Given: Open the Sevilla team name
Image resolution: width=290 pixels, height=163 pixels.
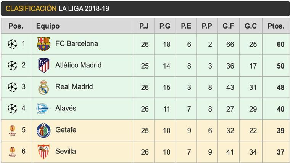Looking at the screenshot, I should (65, 151).
